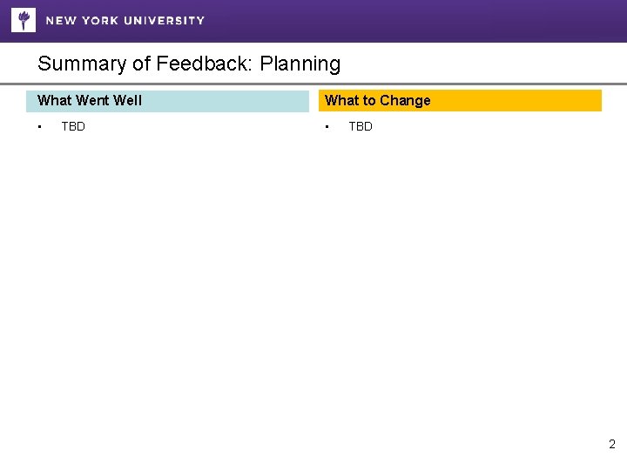Click the empty right side of the purple banner
The height and width of the screenshot is (470, 627).
(x=435, y=20)
